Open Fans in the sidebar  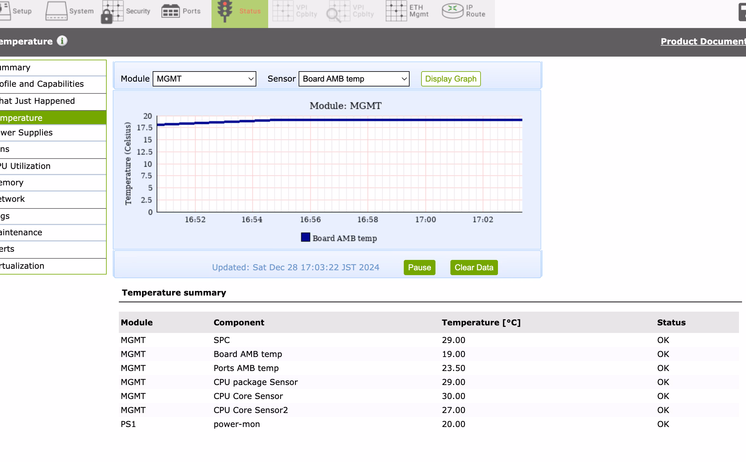[53, 149]
